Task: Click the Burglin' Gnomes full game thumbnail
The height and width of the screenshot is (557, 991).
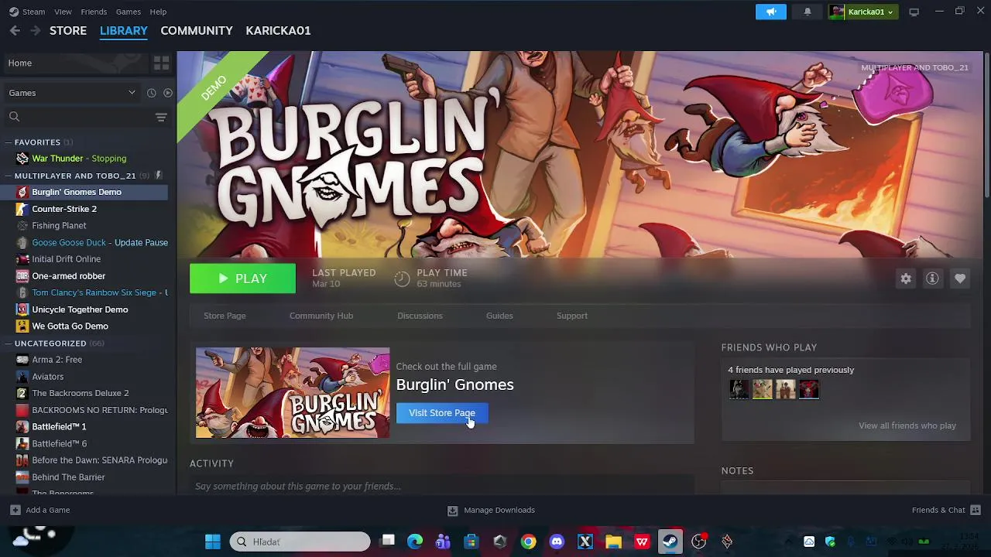Action: coord(293,393)
